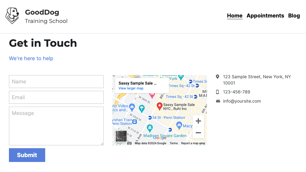The image size is (306, 172).
Task: Zoom in on the map
Action: click(198, 121)
